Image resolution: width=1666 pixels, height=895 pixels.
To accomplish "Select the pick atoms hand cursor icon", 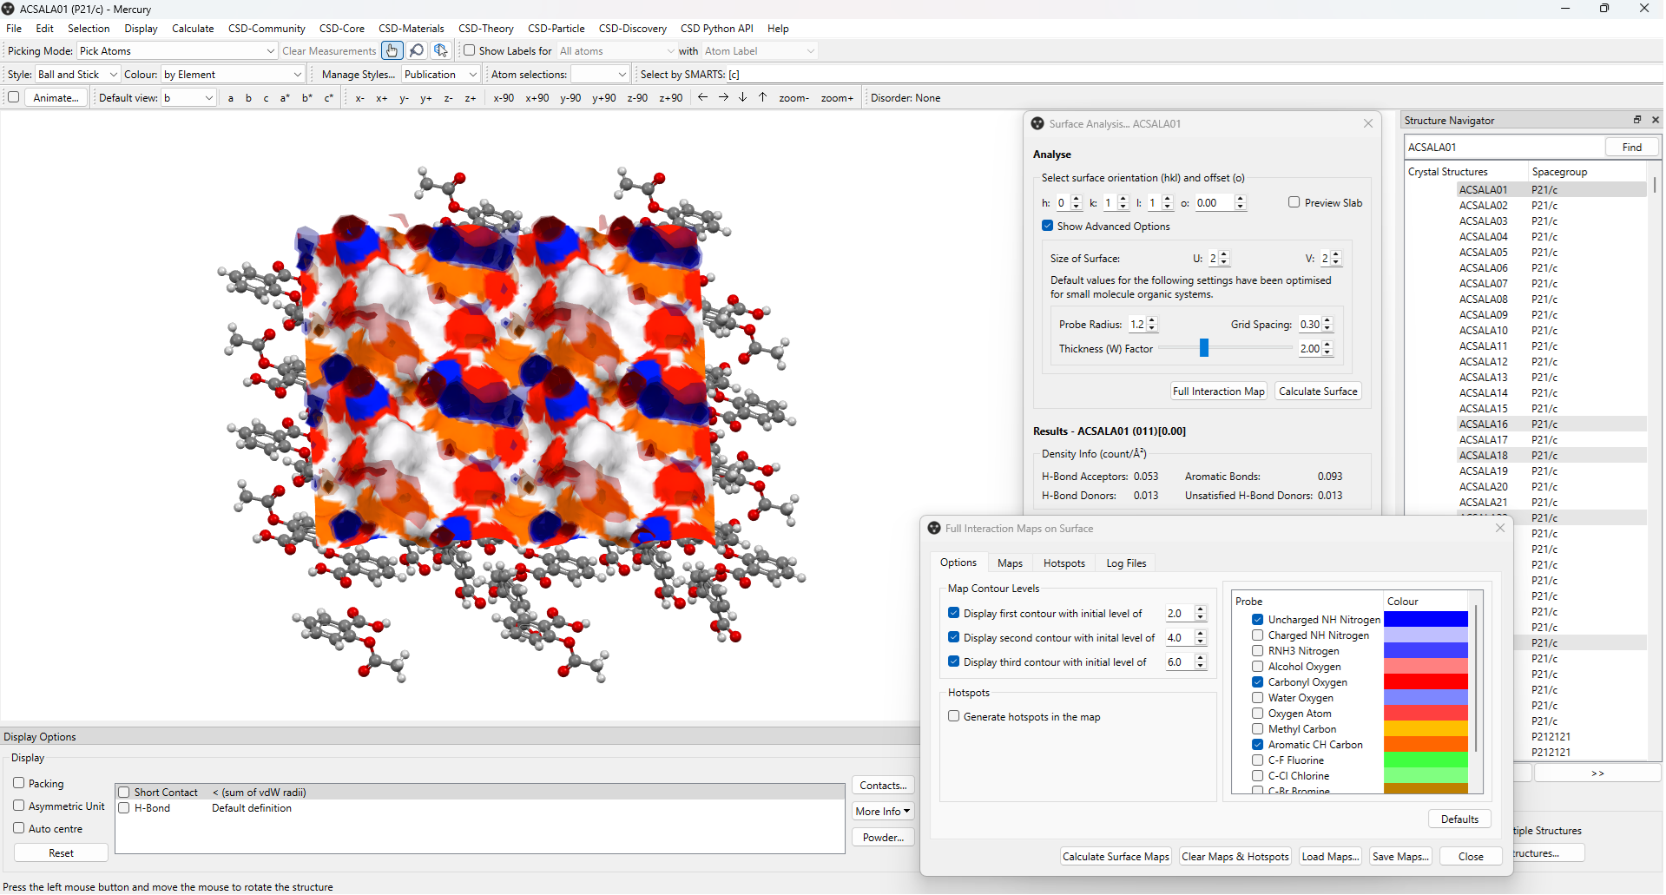I will coord(392,50).
